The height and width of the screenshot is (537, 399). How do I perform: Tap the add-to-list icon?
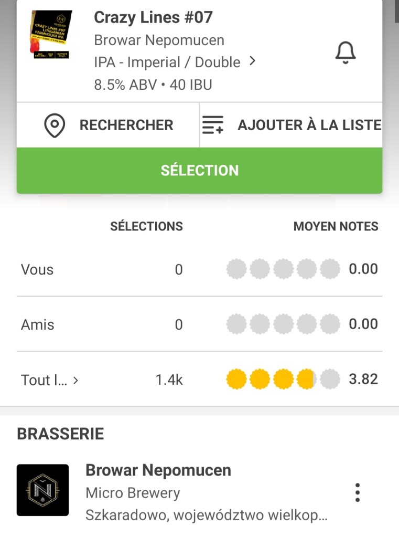coord(213,125)
